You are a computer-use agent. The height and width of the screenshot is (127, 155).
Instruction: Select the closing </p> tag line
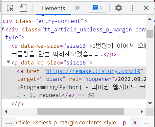(17, 104)
